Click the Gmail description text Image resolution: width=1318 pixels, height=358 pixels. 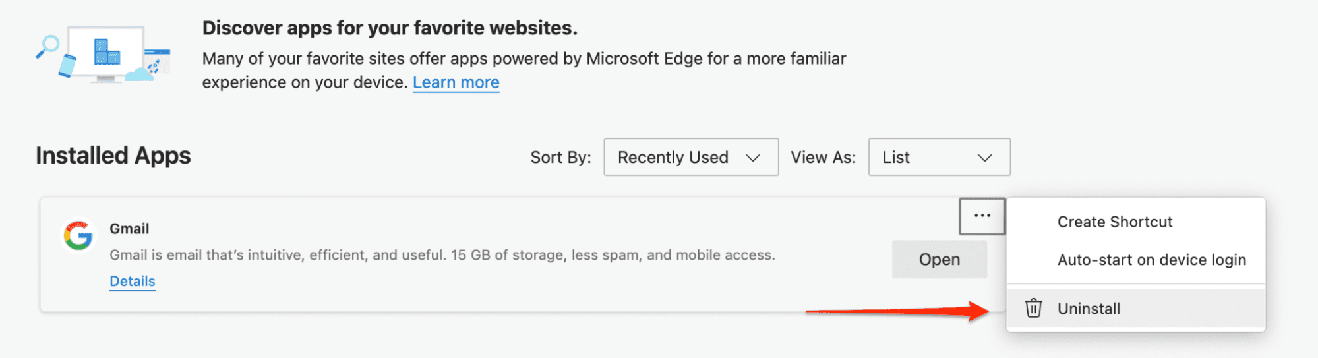[442, 255]
